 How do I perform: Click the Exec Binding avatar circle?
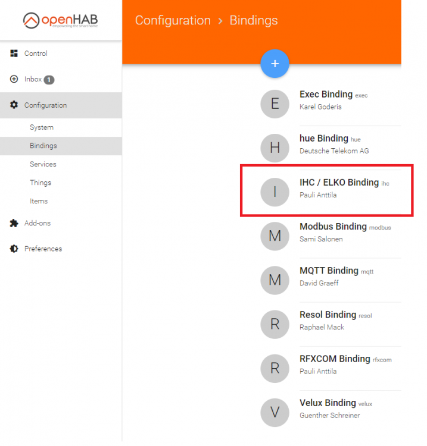[x=275, y=103]
